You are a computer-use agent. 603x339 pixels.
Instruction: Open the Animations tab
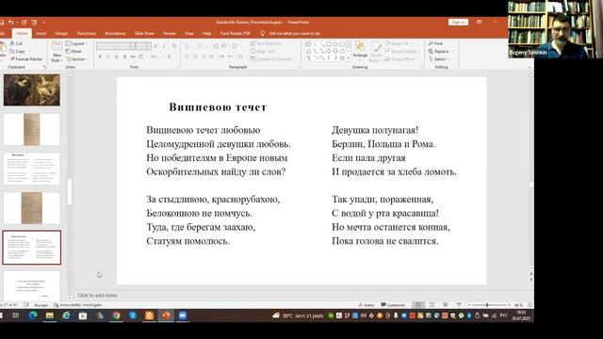pyautogui.click(x=115, y=34)
